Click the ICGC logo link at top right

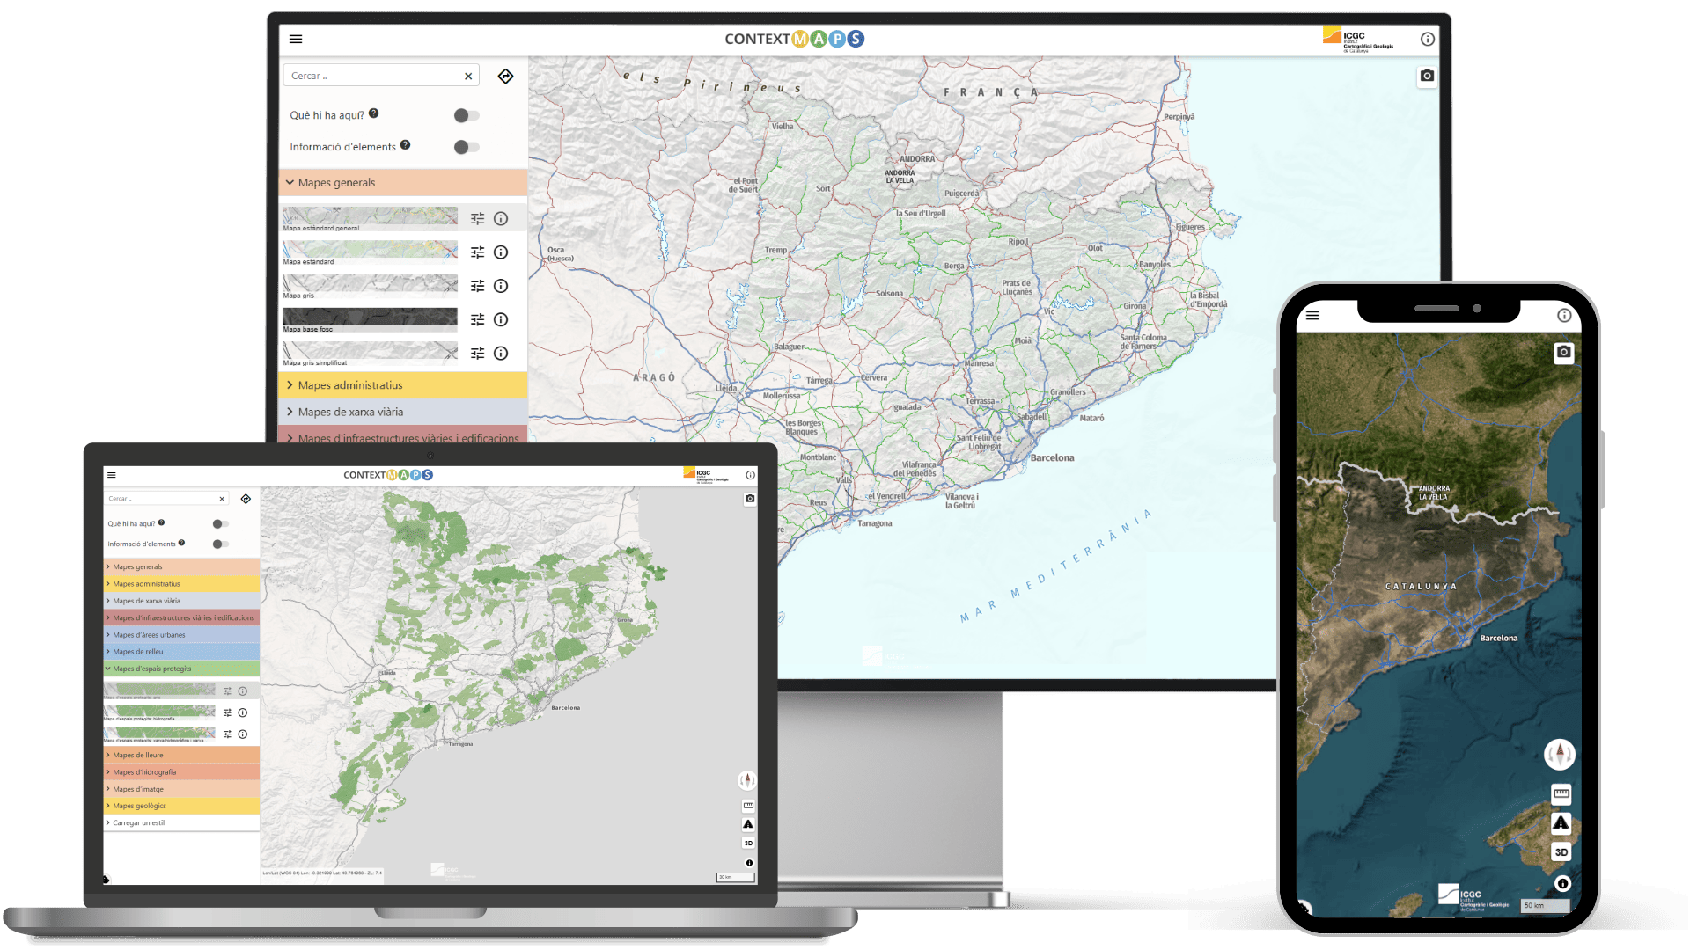click(1356, 39)
